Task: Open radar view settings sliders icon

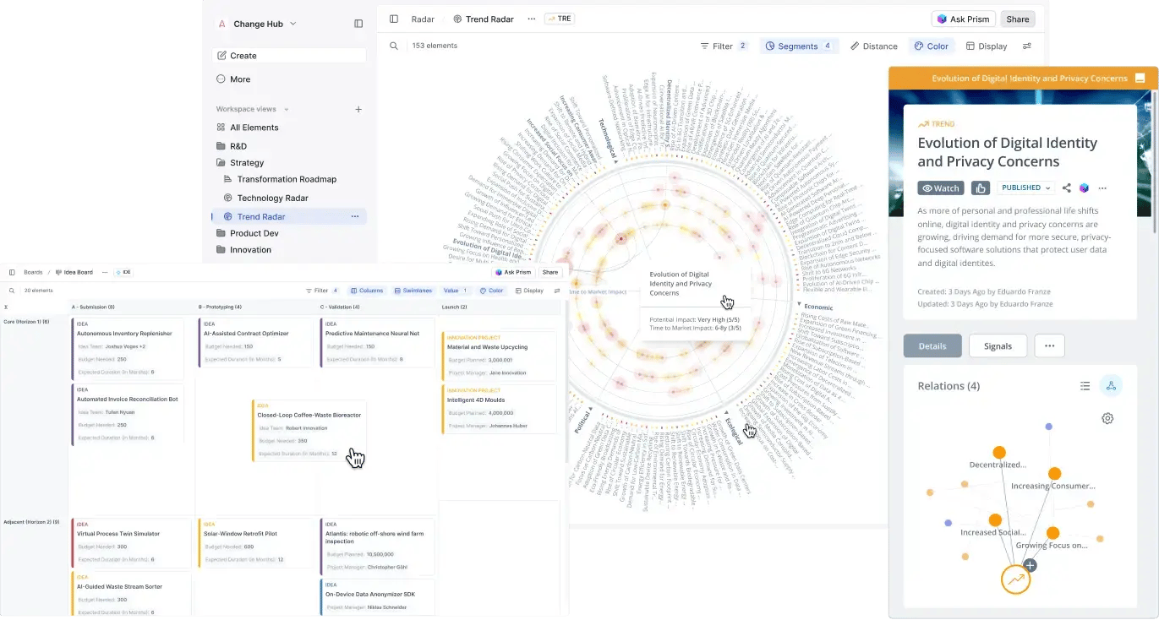Action: [1027, 46]
